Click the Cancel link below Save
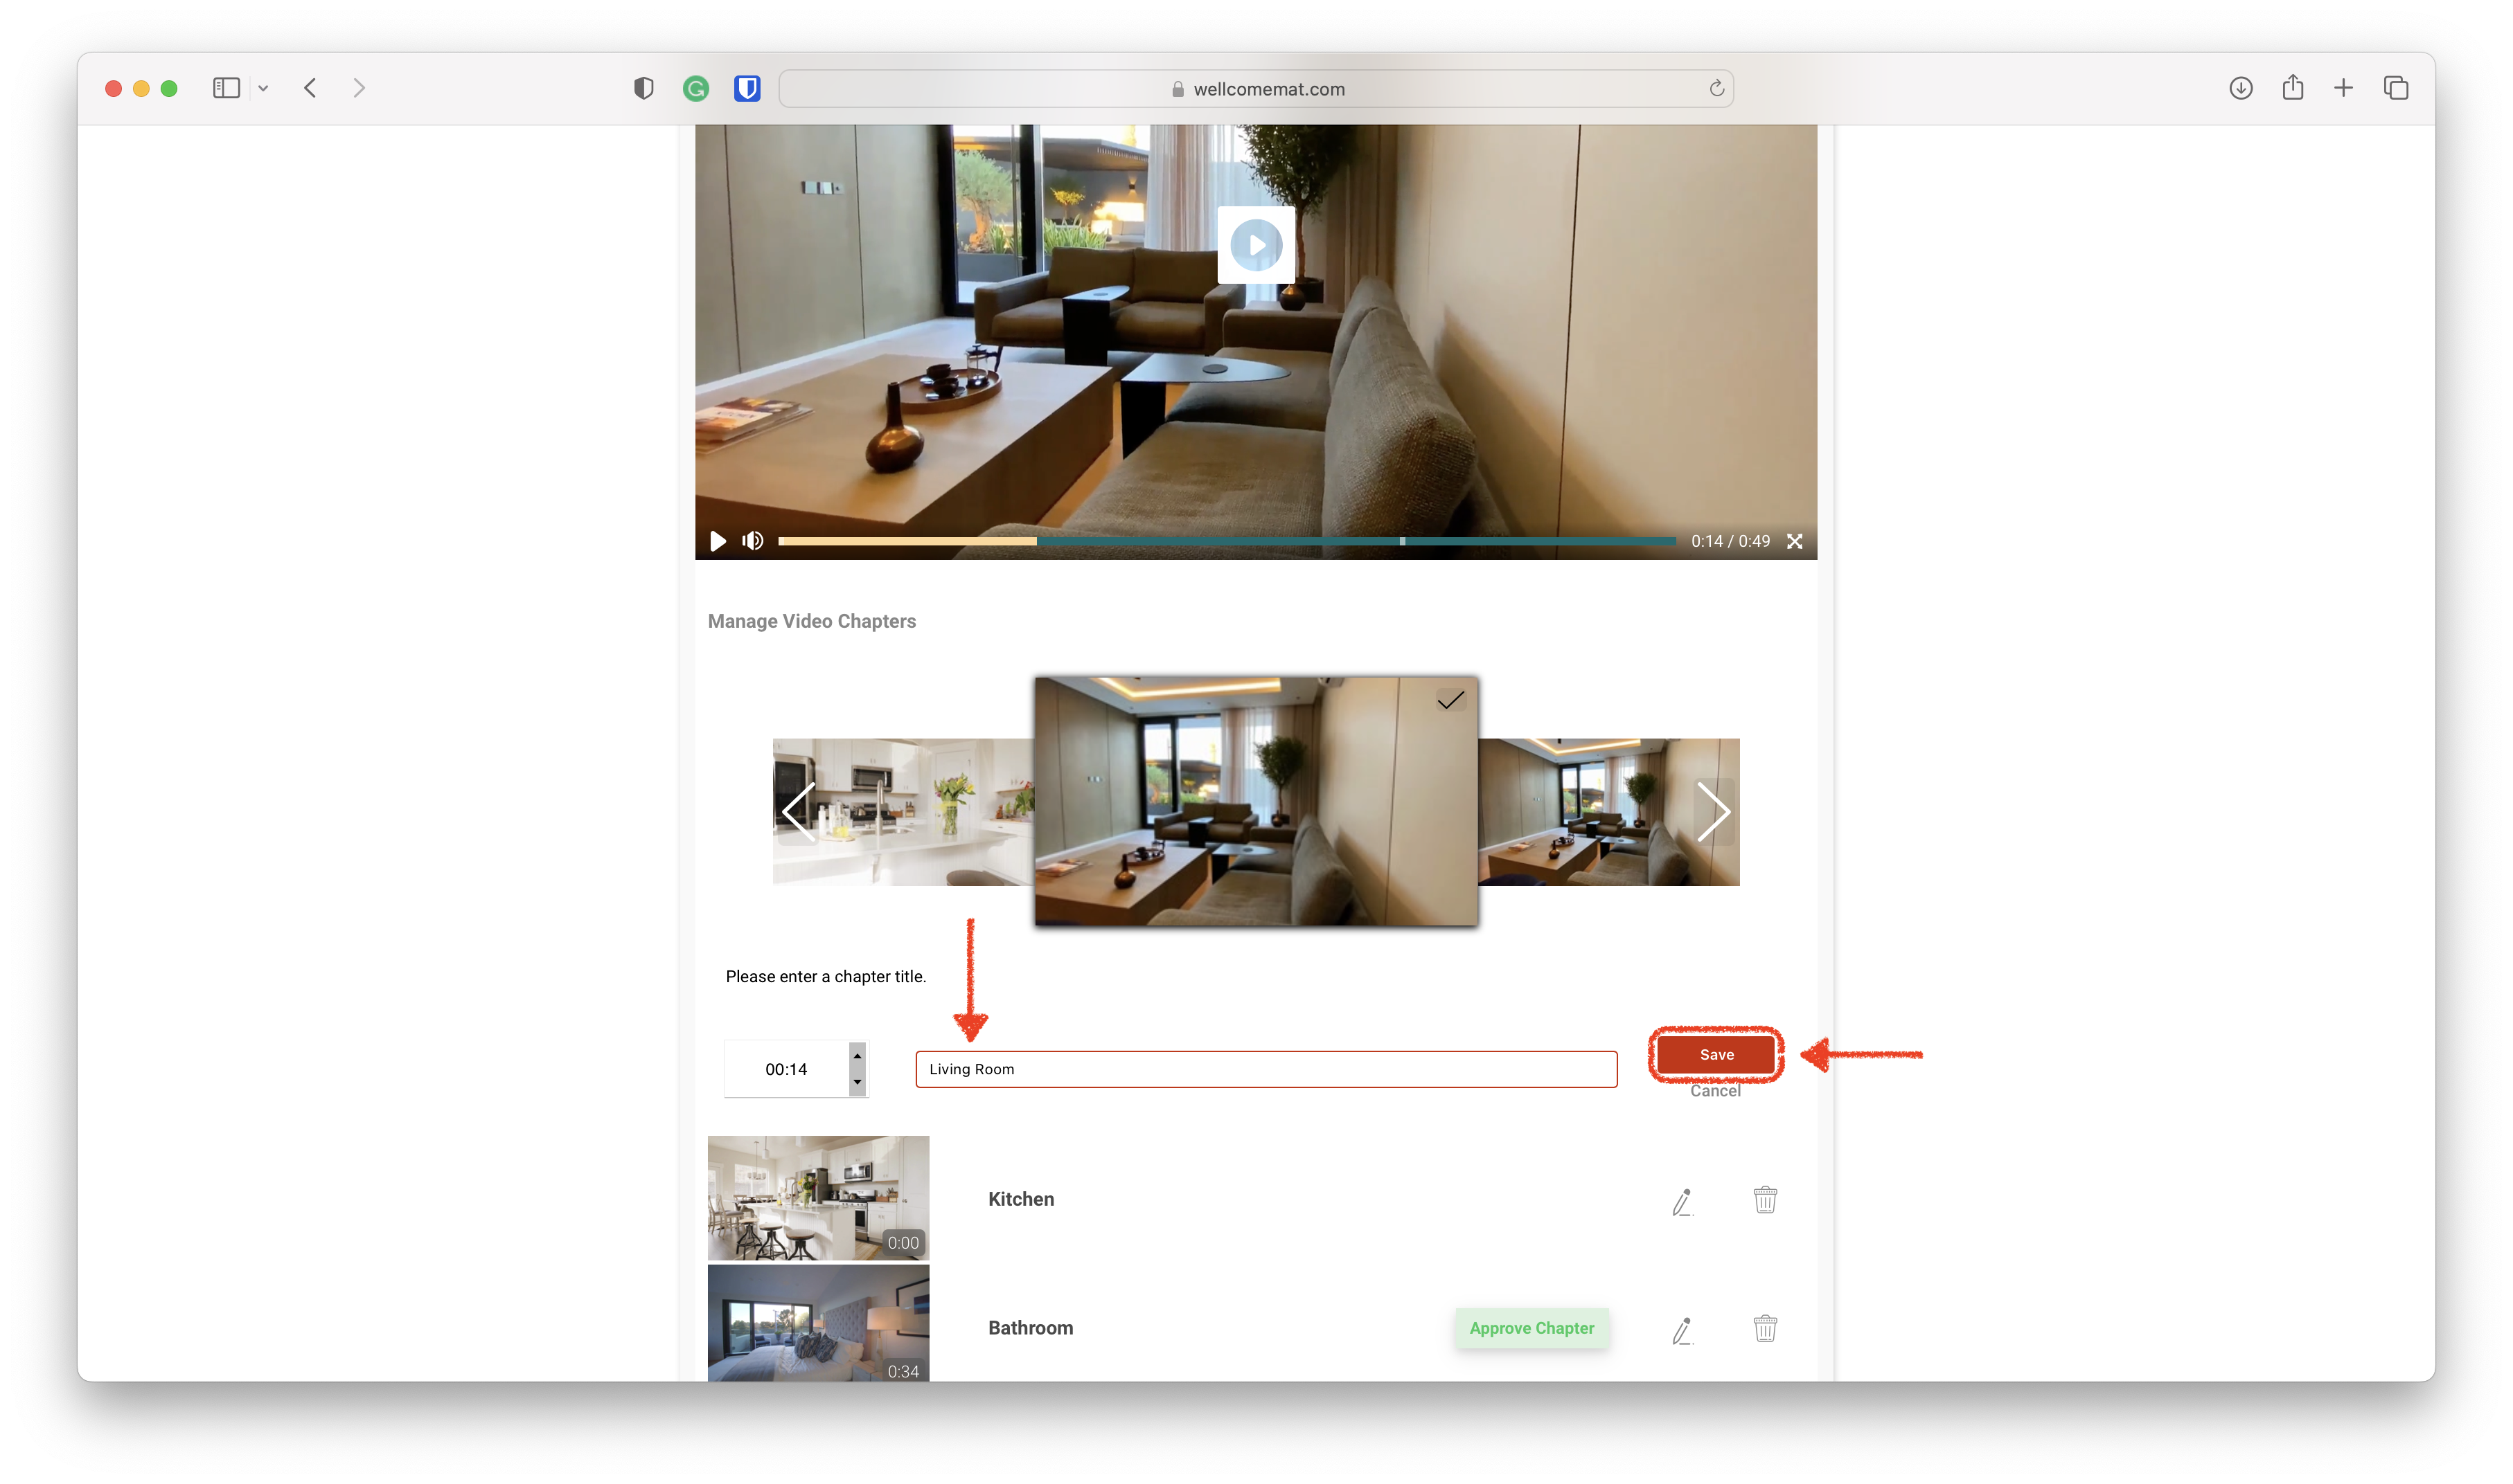This screenshot has width=2513, height=1484. [x=1714, y=1091]
